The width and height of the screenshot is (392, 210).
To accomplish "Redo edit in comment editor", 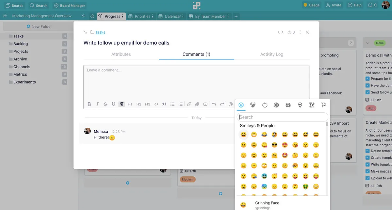I will pyautogui.click(x=222, y=104).
